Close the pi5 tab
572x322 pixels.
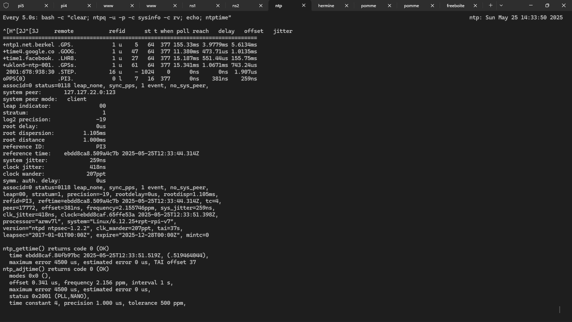[46, 5]
